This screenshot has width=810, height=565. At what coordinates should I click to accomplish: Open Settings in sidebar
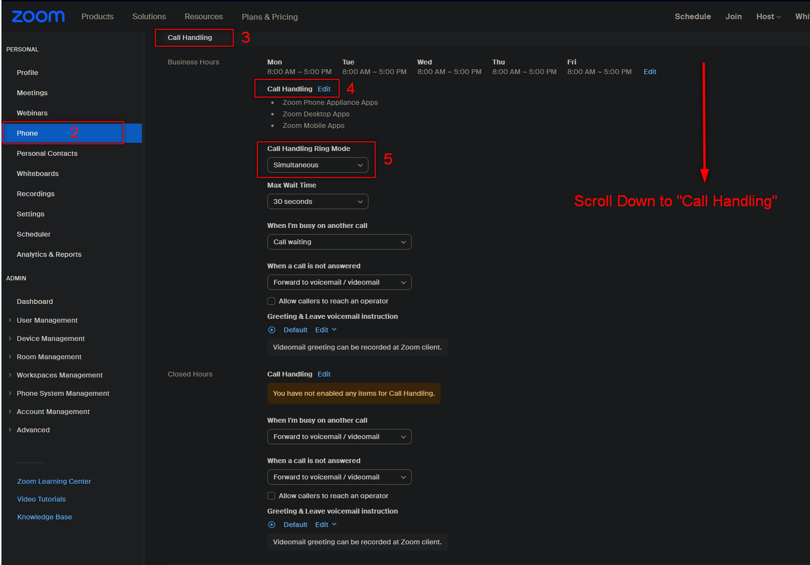click(31, 214)
